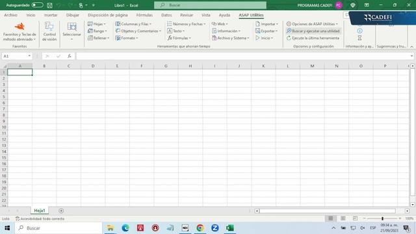Add a new sheet with plus icon
The width and height of the screenshot is (416, 234).
click(x=61, y=211)
